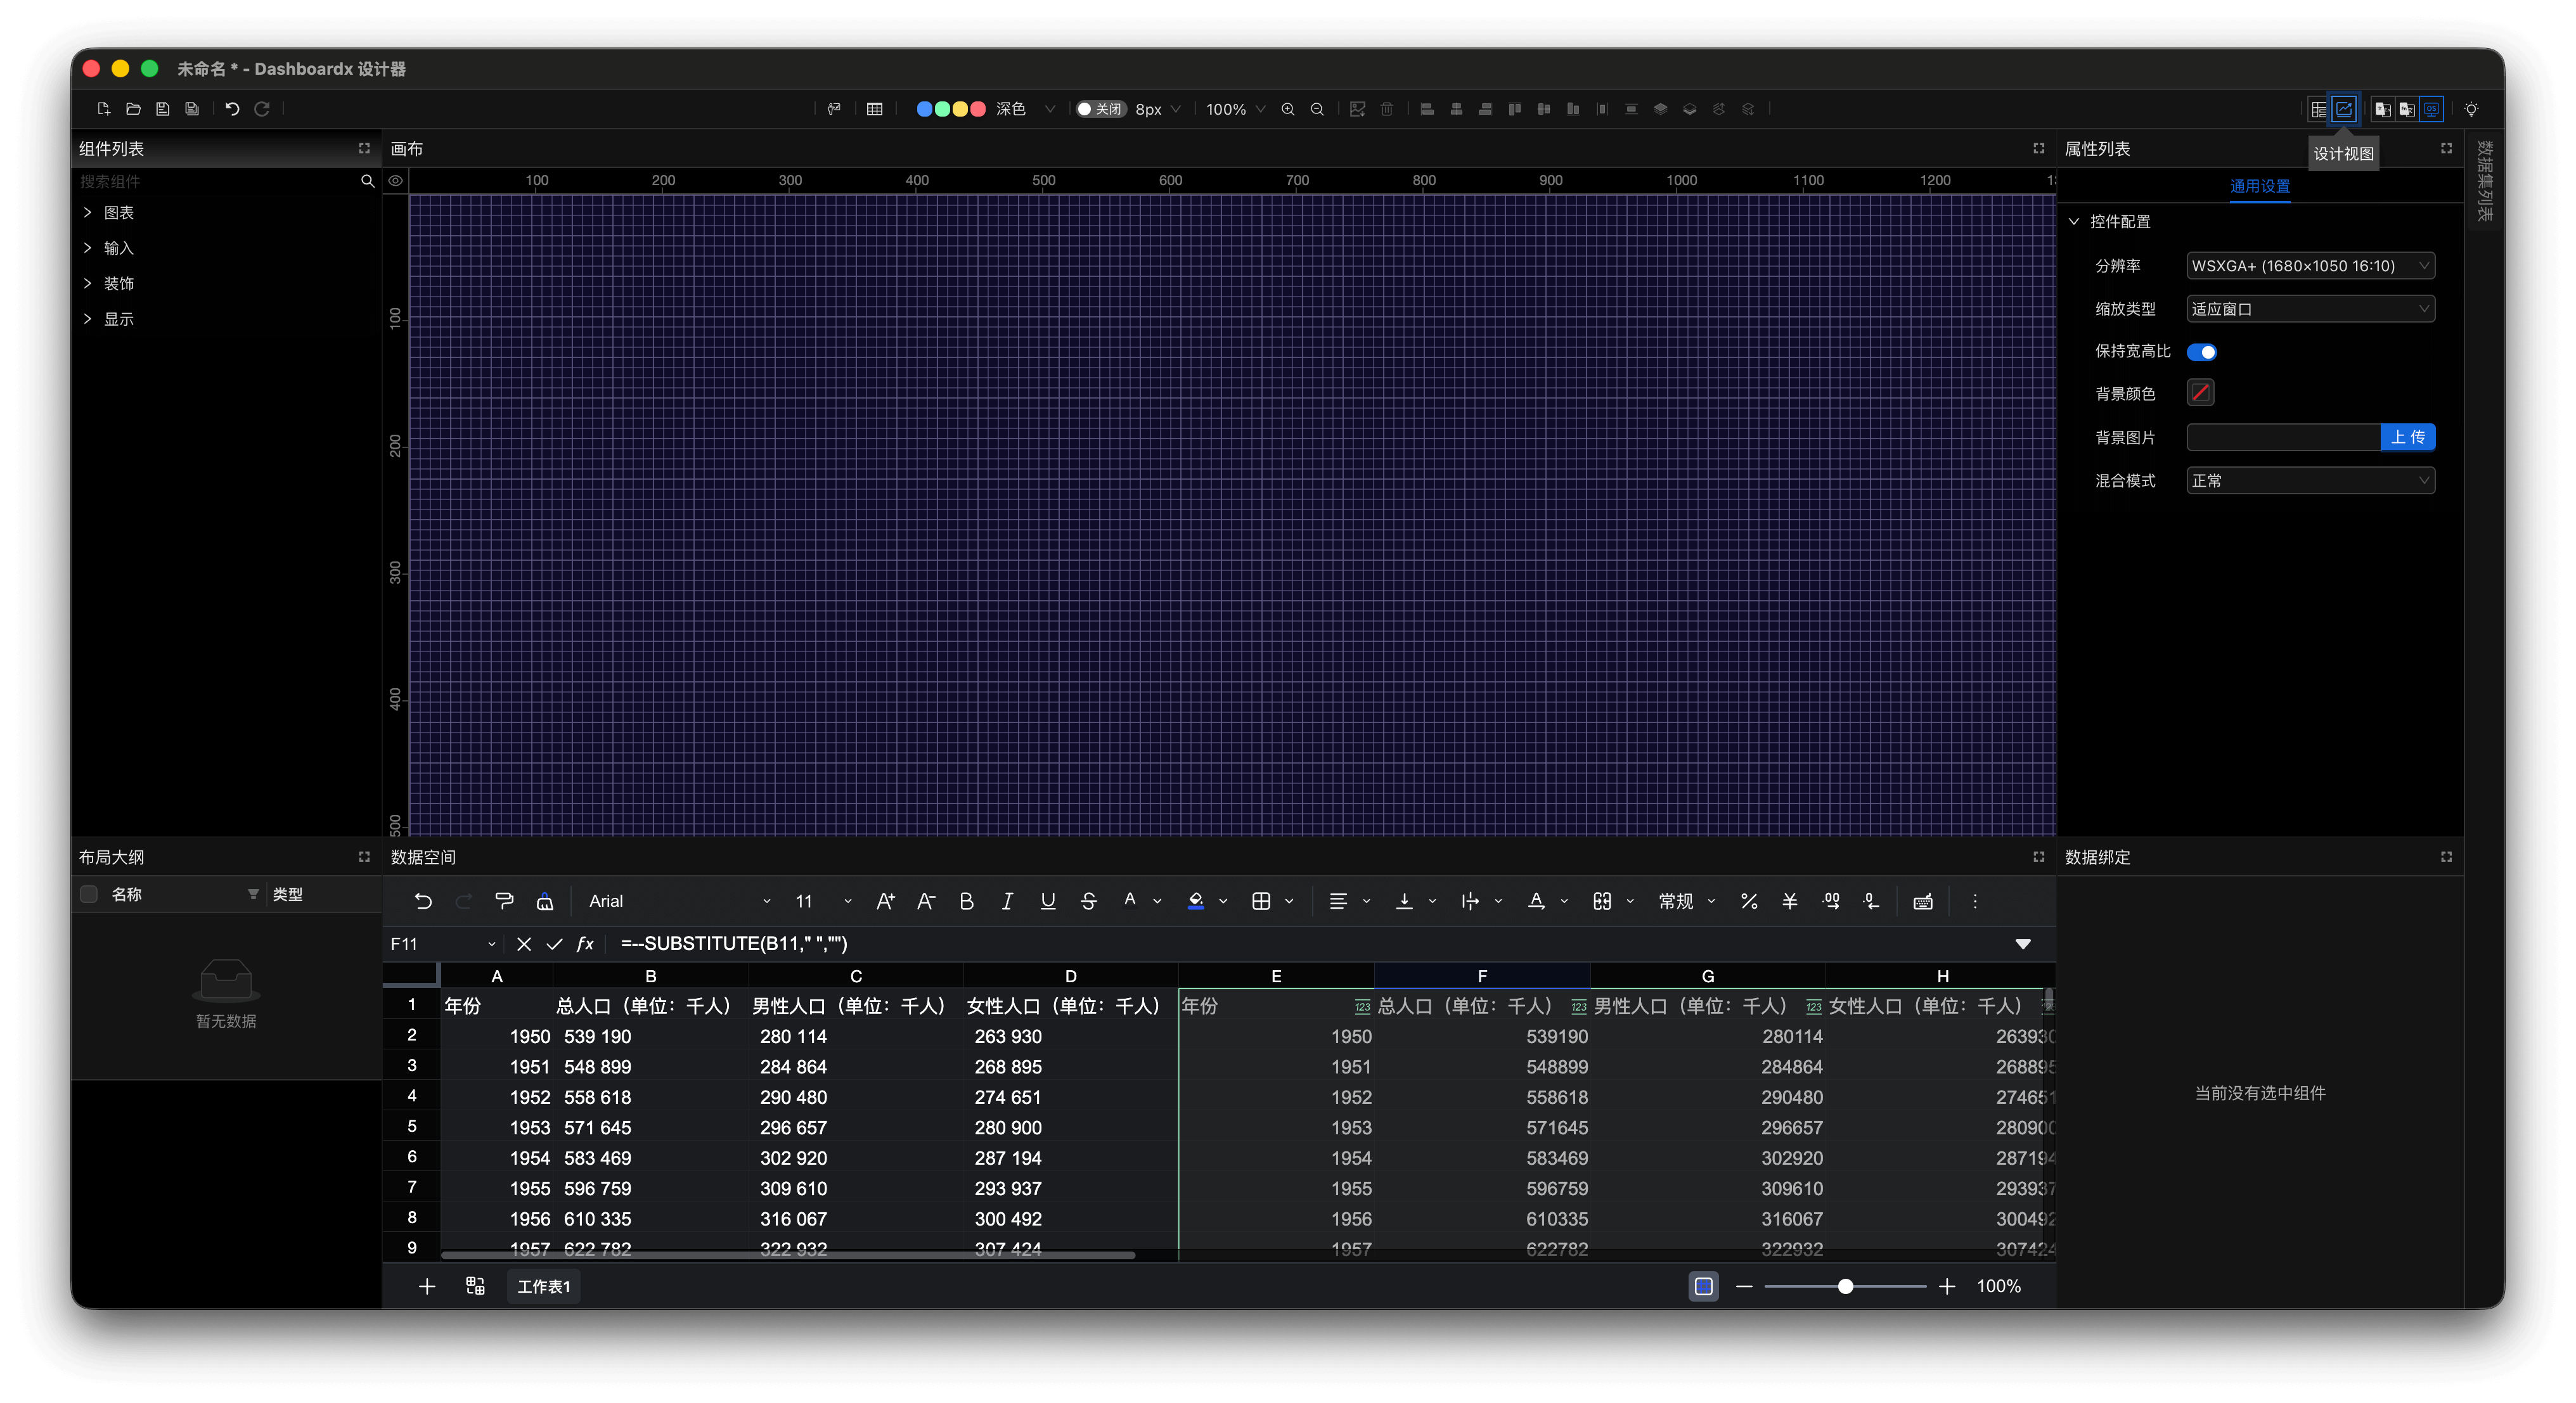Click the zoom in magnifier icon

1288,109
